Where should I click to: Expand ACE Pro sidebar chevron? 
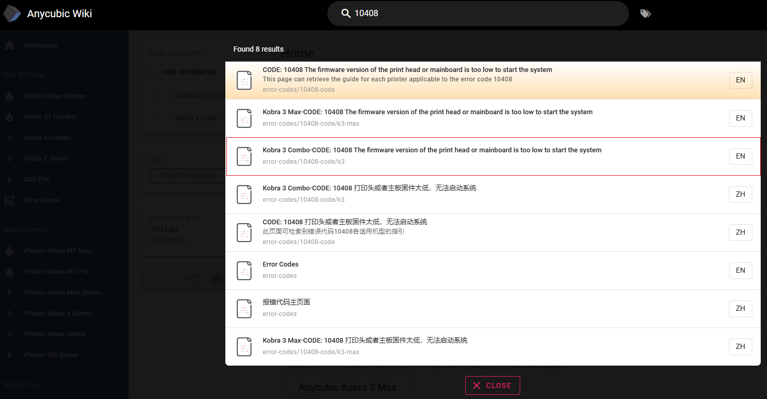tap(9, 179)
